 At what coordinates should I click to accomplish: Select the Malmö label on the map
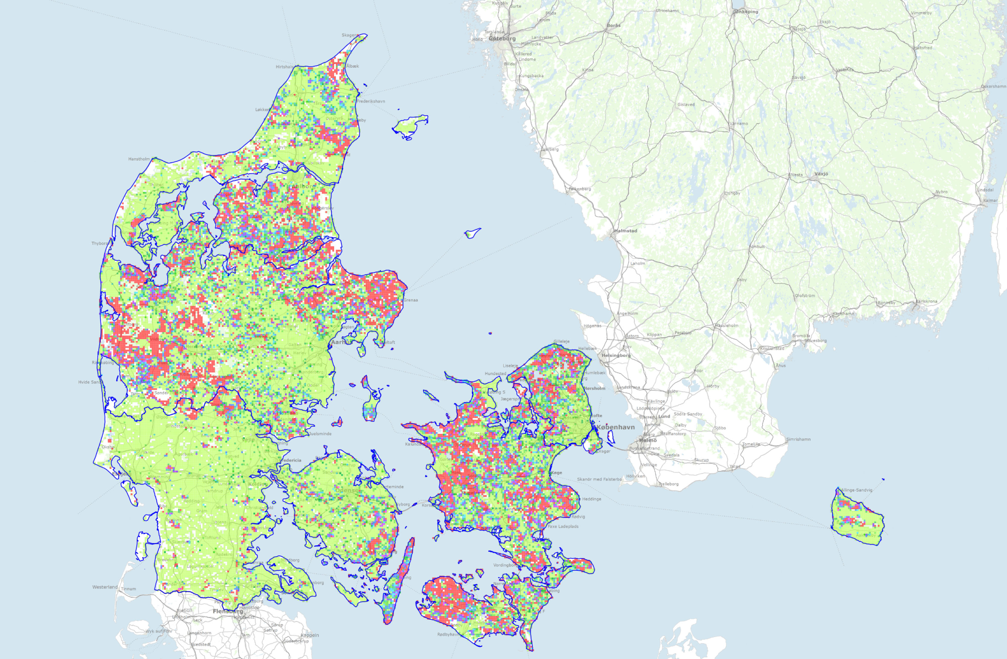pos(648,440)
